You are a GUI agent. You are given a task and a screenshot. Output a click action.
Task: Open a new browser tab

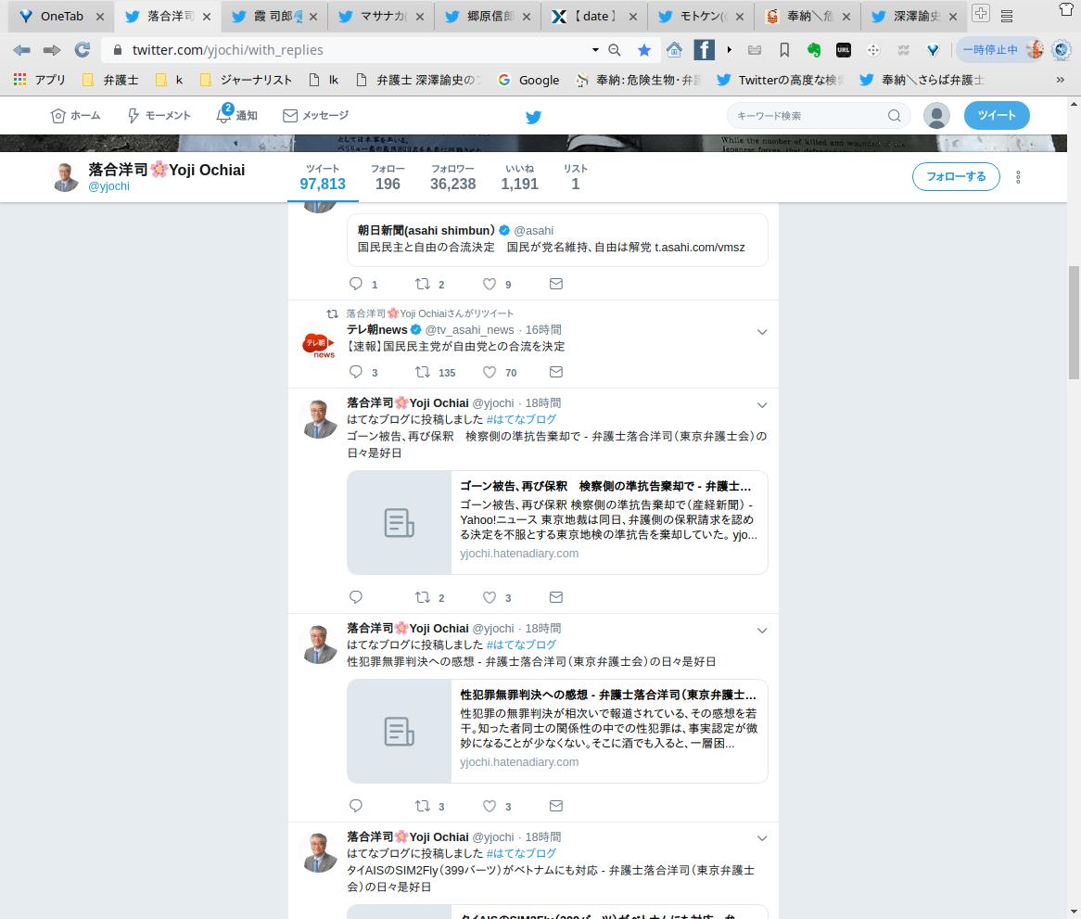980,13
